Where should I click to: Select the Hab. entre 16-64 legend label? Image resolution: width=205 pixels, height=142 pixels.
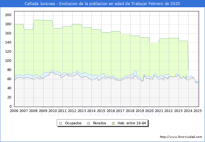click(132, 123)
